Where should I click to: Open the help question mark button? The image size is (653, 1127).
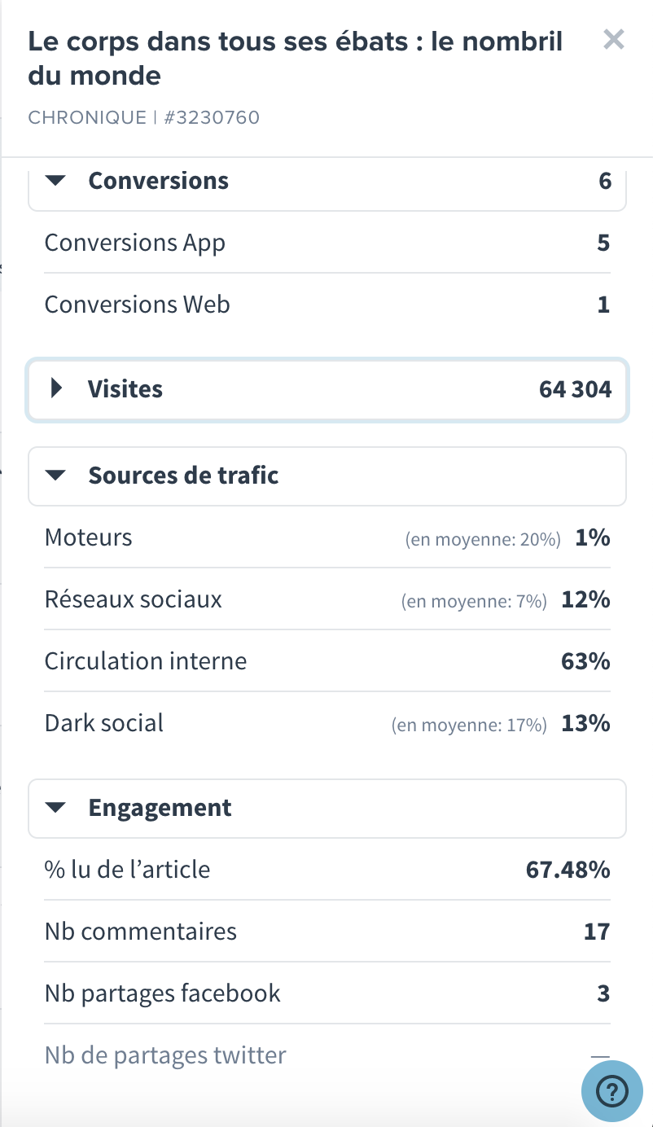tap(612, 1090)
